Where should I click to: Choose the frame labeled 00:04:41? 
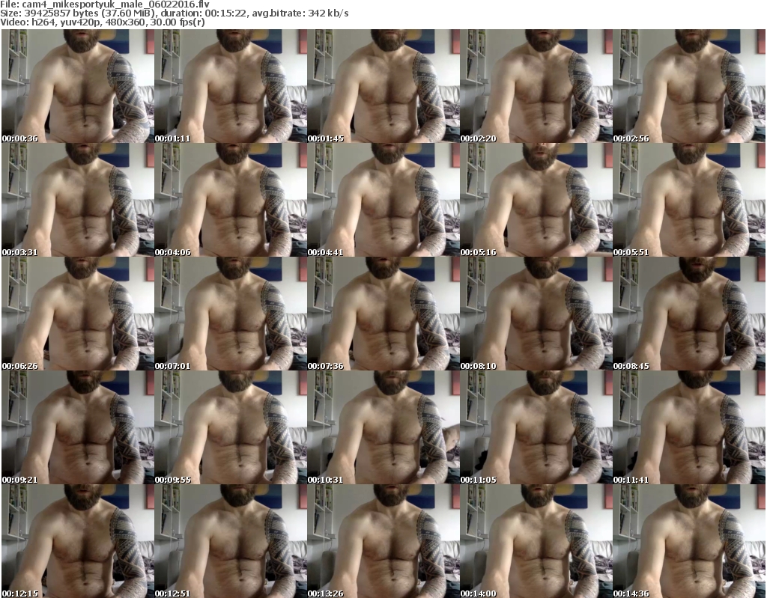[x=383, y=200]
